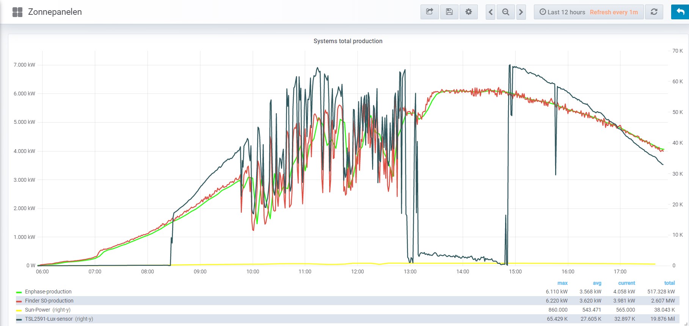Viewport: 689px width, 326px height.
Task: Go back using the blue arrow button
Action: tap(680, 12)
